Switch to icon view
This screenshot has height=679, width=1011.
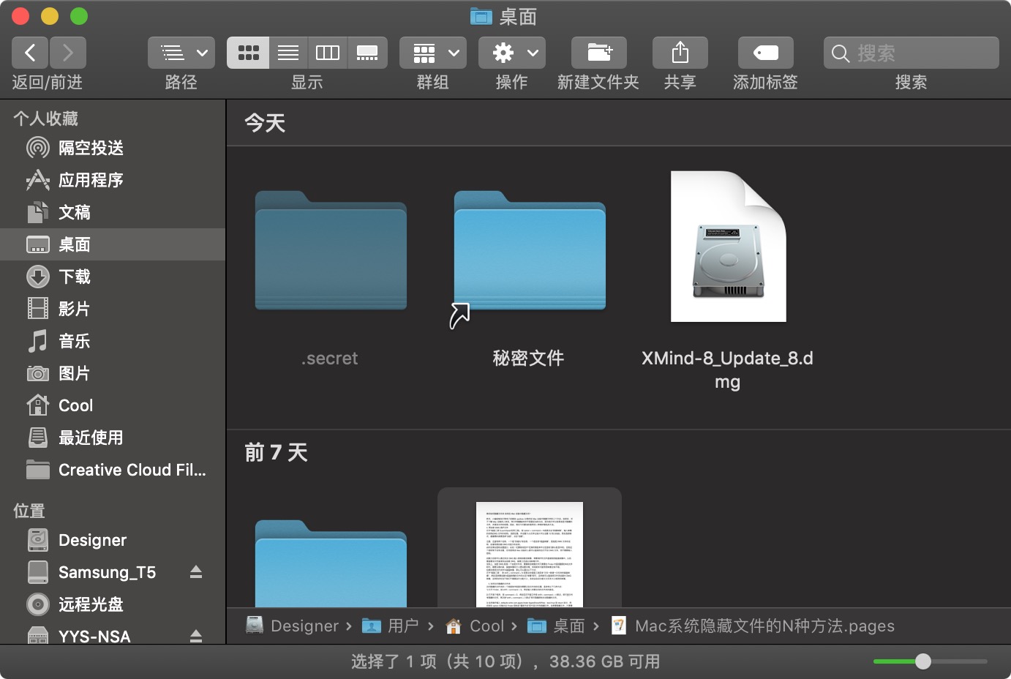point(248,53)
